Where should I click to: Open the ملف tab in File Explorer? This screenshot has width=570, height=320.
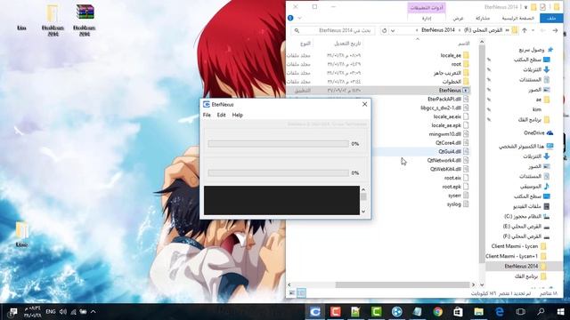(x=551, y=18)
